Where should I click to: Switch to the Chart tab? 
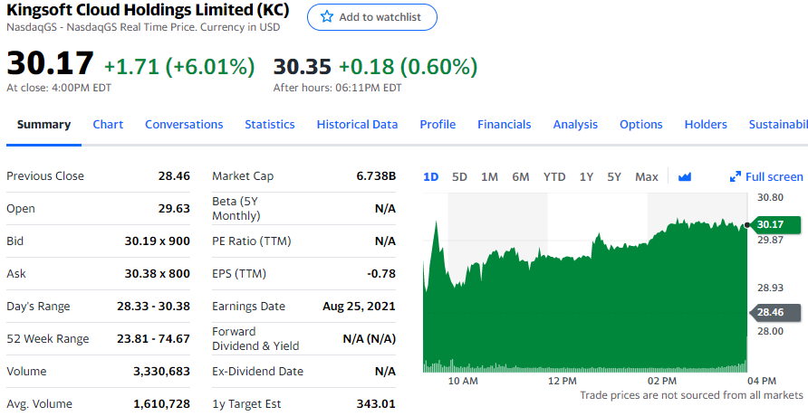click(108, 125)
